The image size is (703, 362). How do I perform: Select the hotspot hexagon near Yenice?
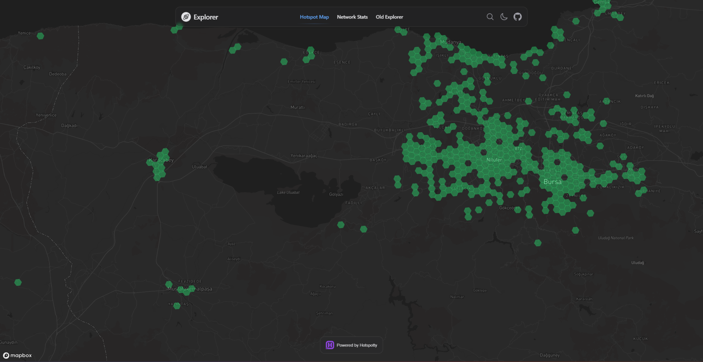pyautogui.click(x=40, y=36)
